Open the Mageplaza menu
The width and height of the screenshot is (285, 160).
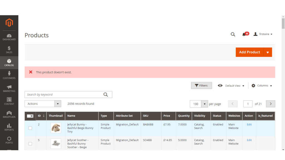(9, 114)
